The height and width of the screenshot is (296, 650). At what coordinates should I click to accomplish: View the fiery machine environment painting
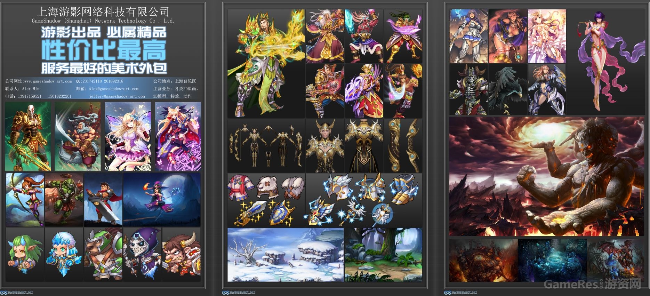(x=483, y=260)
